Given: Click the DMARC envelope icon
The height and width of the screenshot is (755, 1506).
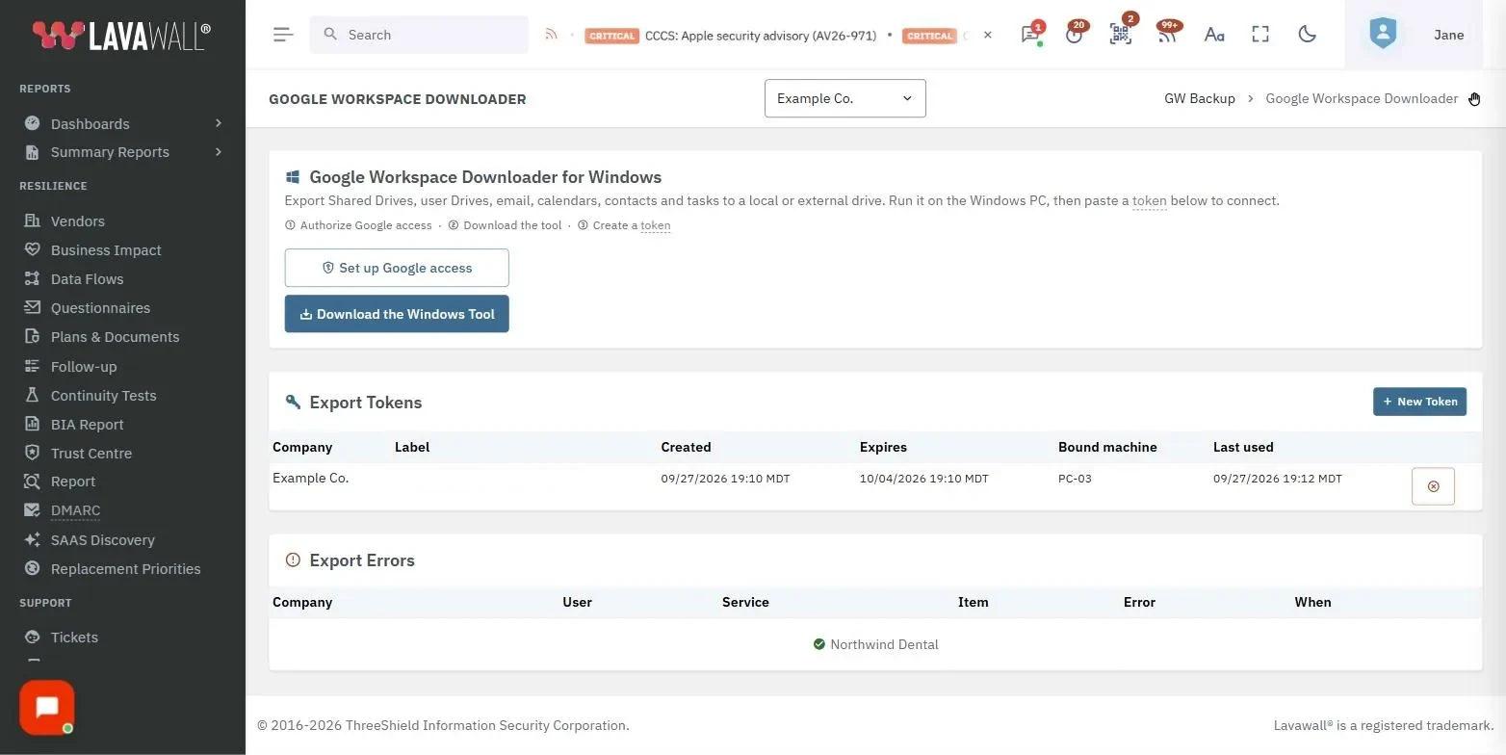Looking at the screenshot, I should [32, 510].
